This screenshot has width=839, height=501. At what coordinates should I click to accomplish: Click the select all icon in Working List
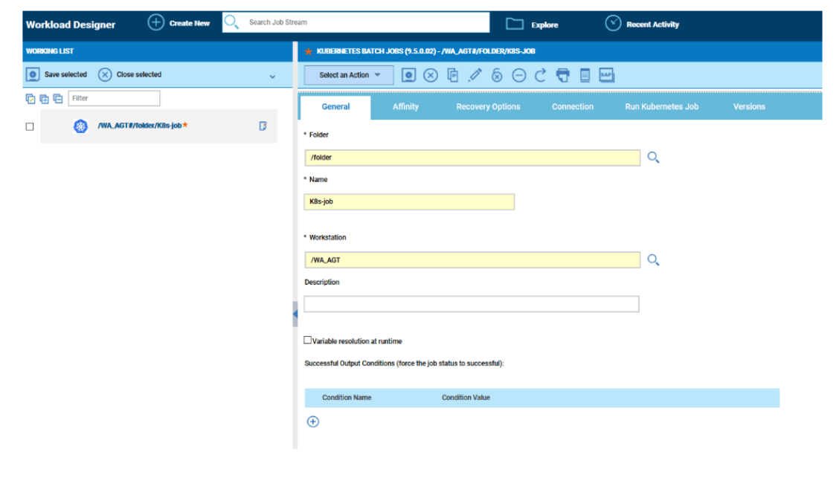click(x=30, y=98)
